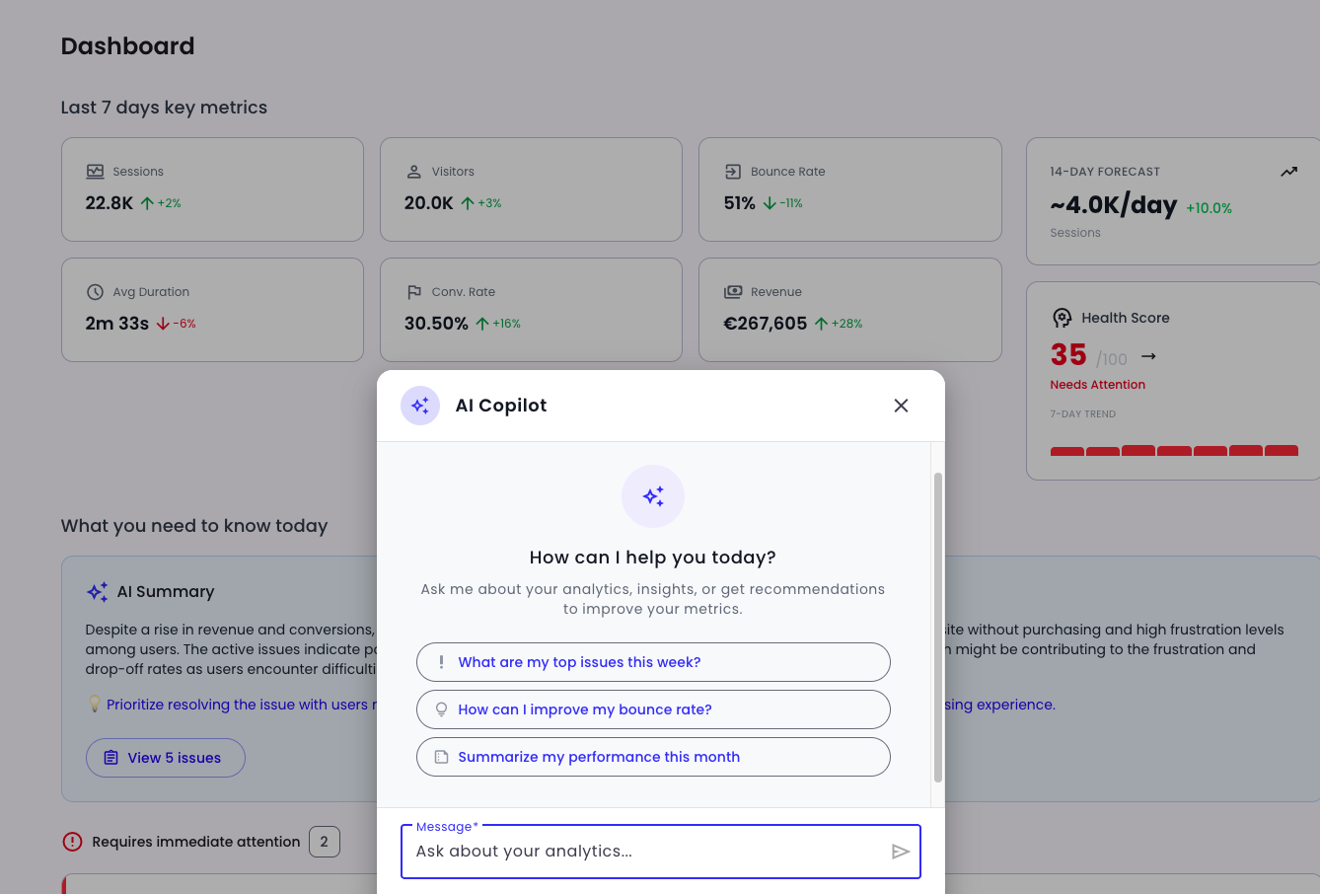
Task: Click the Avg Duration value 2m 33s
Action: (x=117, y=324)
